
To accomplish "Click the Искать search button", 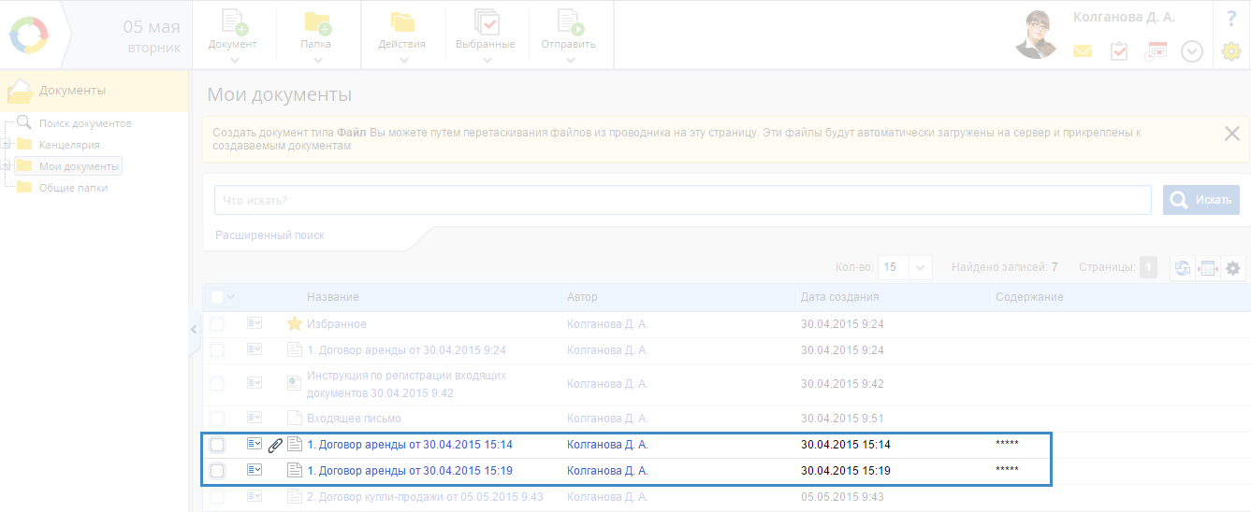I will click(1201, 200).
